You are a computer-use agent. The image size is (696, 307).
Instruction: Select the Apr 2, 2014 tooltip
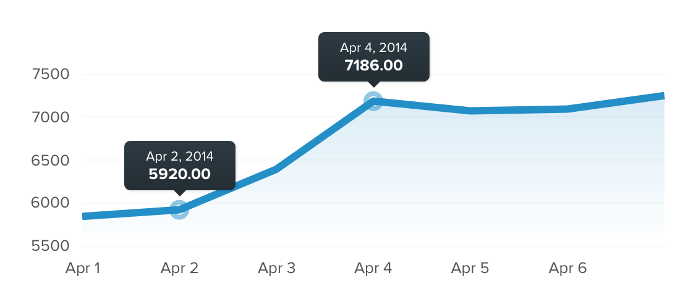pyautogui.click(x=179, y=165)
